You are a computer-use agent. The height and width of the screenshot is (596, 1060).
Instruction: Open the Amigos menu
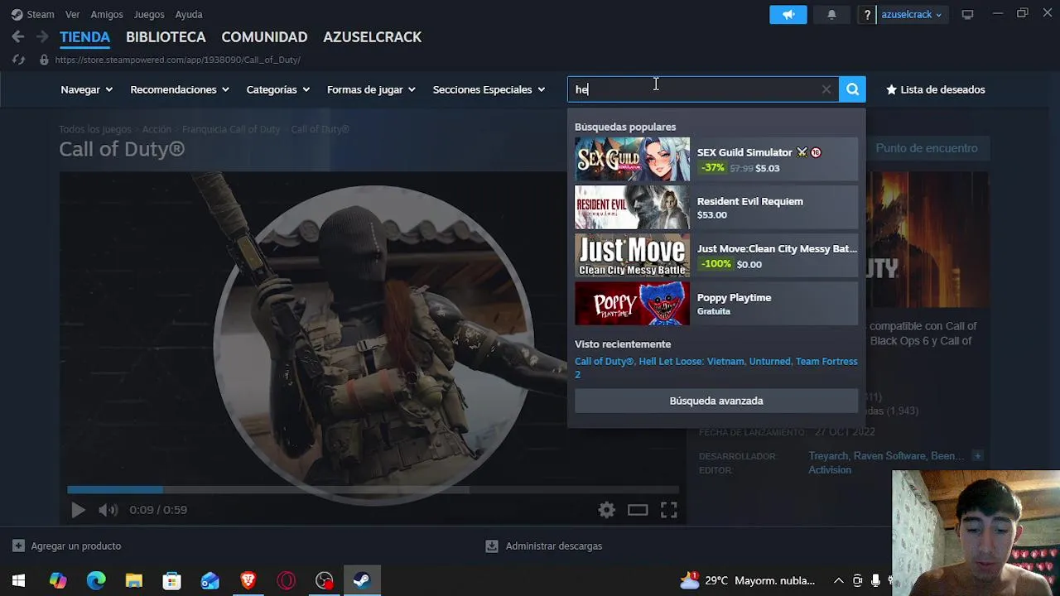[x=107, y=14]
